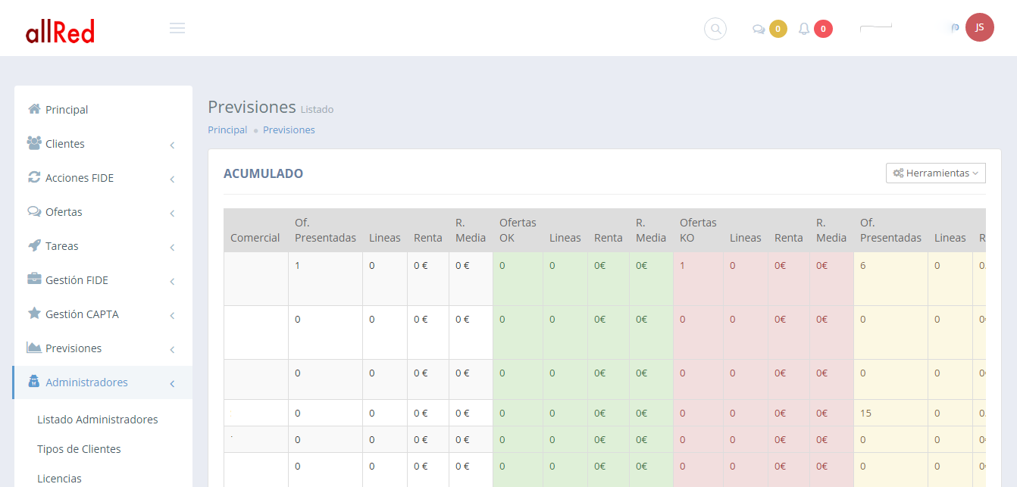
Task: Click the Gestión FIDE briefcase icon
Action: [x=34, y=279]
